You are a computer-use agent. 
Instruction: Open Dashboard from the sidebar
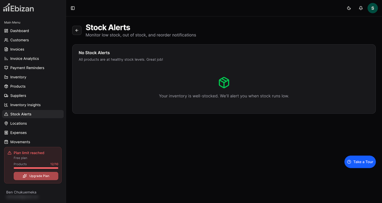tap(20, 31)
